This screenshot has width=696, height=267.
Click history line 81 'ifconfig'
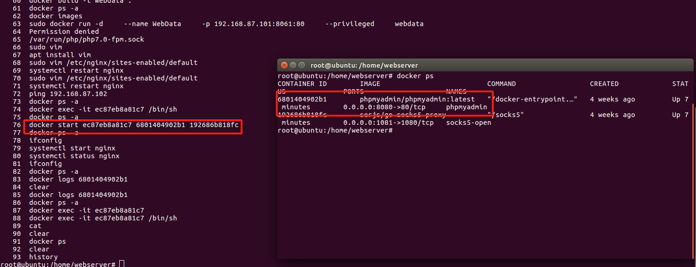tap(46, 164)
